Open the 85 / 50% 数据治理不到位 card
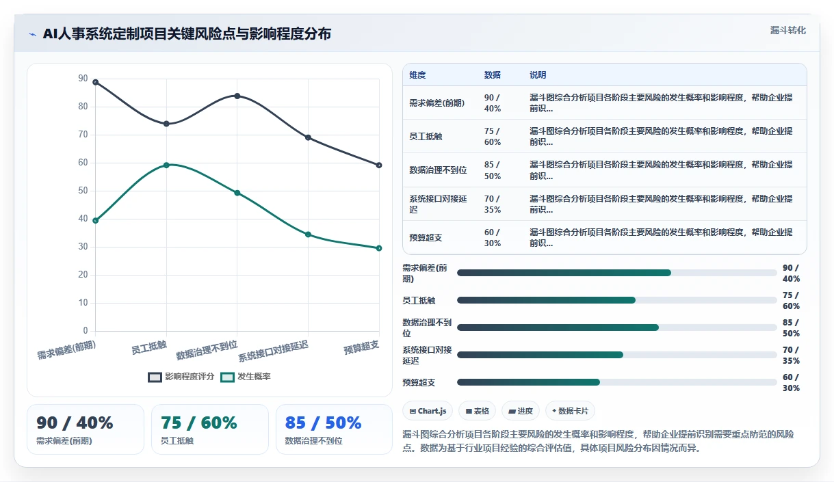The height and width of the screenshot is (482, 834). click(334, 429)
